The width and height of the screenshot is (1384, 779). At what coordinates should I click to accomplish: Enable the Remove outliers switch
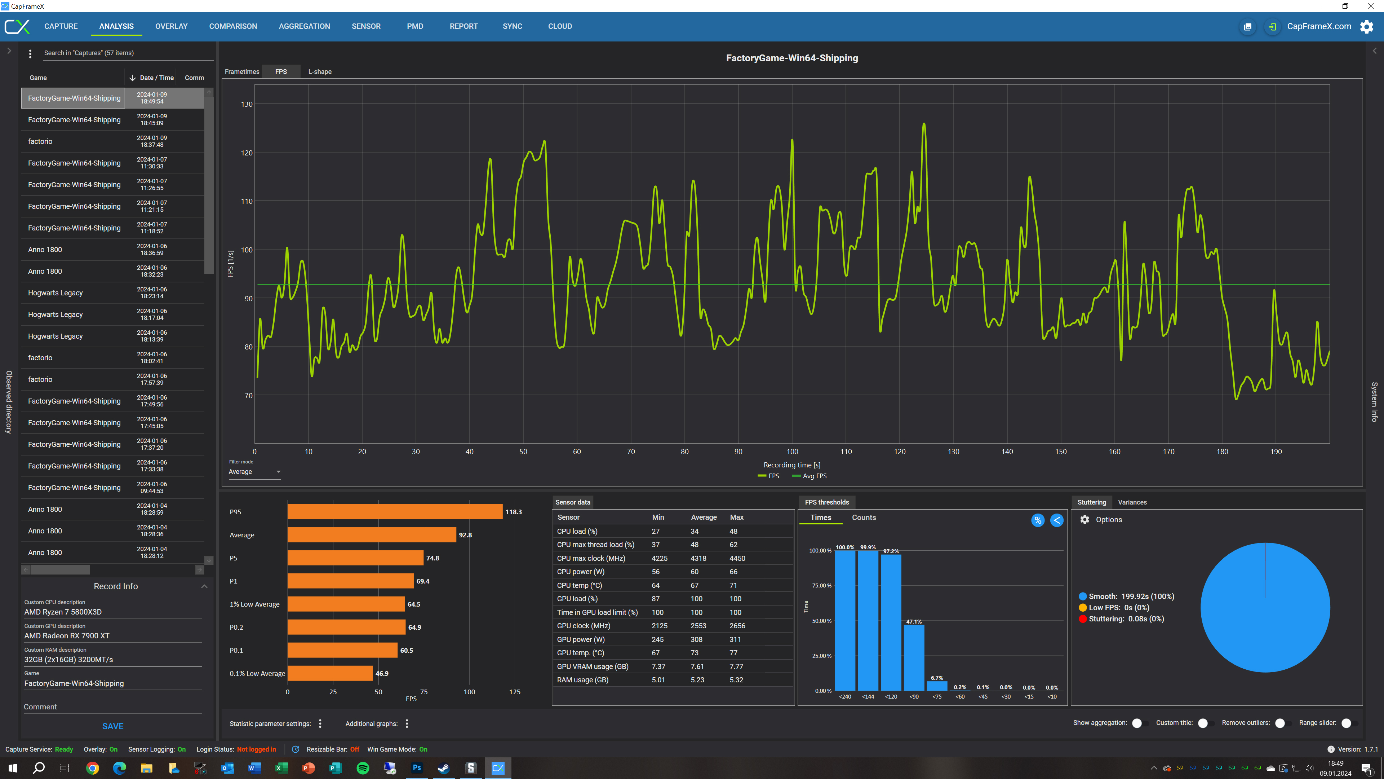click(x=1282, y=723)
